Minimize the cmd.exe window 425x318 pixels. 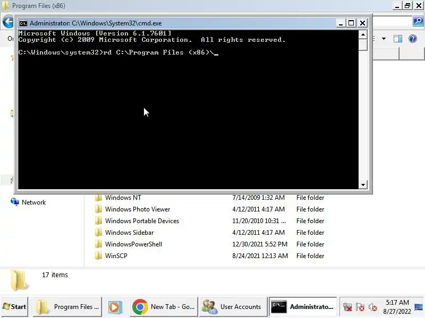click(341, 23)
